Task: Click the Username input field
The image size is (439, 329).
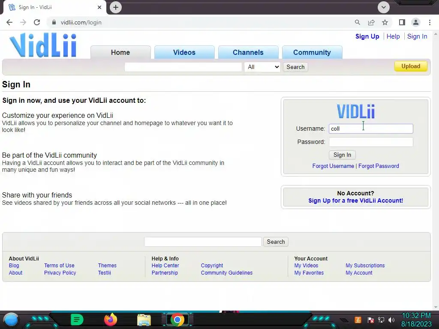Action: coord(371,129)
